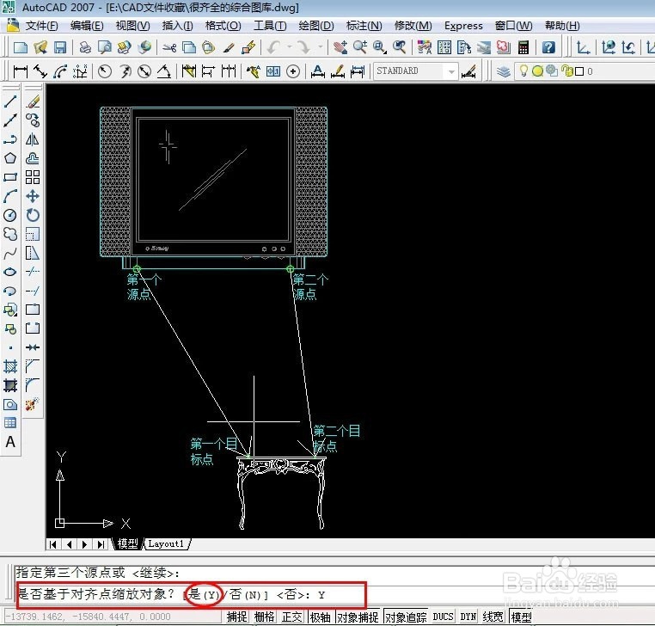Toggle 正交 ortho mode
Viewport: 655px width, 626px height.
pos(292,617)
